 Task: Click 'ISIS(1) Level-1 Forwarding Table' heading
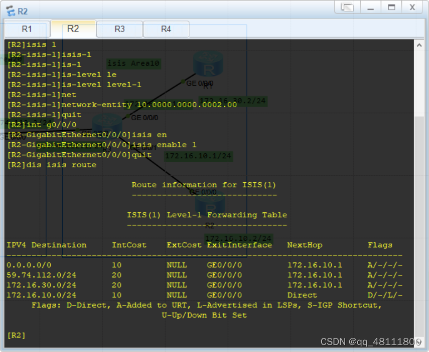coord(207,215)
